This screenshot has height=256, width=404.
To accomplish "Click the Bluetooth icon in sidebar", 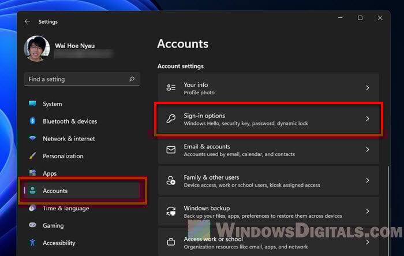I will click(32, 121).
